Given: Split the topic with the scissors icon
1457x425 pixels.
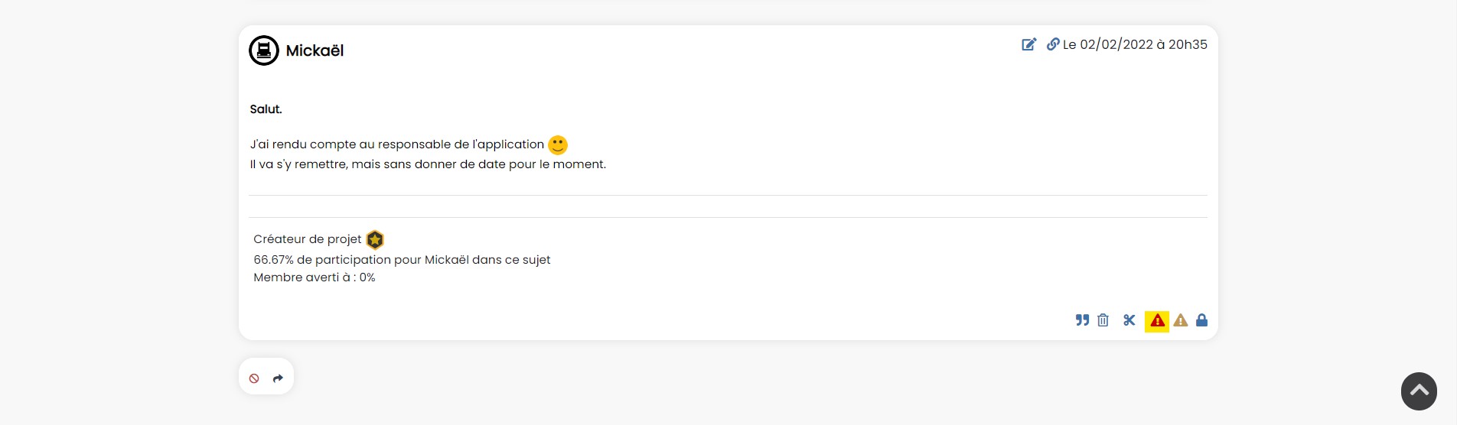Looking at the screenshot, I should 1129,320.
